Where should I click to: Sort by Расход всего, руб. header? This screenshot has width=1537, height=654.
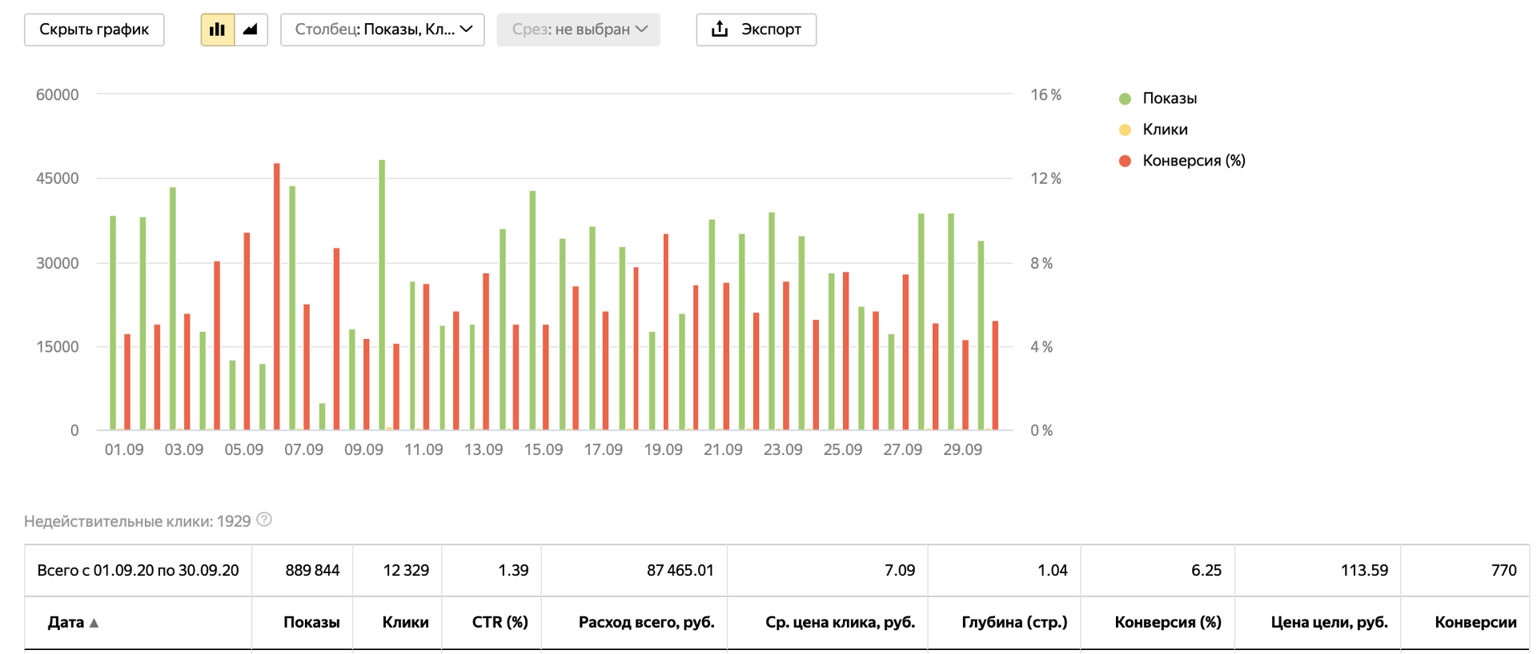point(646,622)
